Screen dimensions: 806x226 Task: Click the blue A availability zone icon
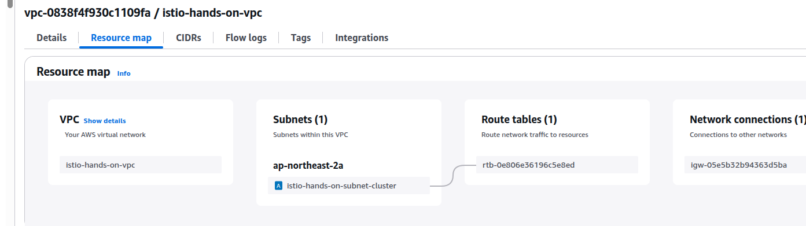[x=279, y=186]
